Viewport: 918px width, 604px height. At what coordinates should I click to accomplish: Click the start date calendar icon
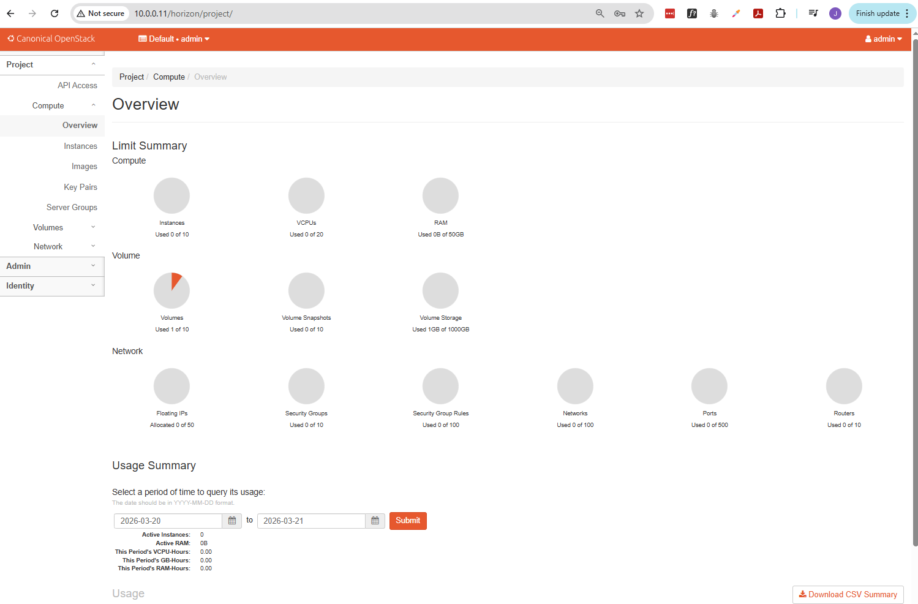coord(232,521)
